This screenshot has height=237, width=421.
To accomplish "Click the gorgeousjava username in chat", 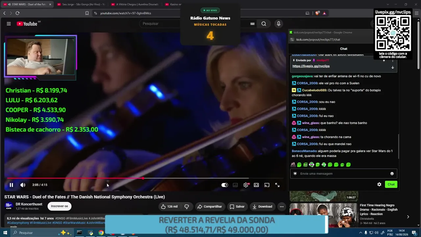I will click(302, 76).
